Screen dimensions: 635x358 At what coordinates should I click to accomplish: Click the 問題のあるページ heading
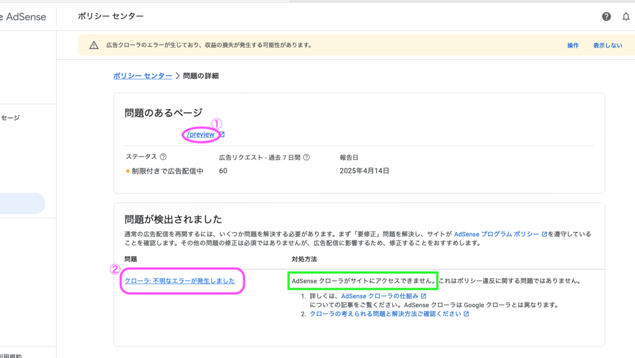[164, 113]
